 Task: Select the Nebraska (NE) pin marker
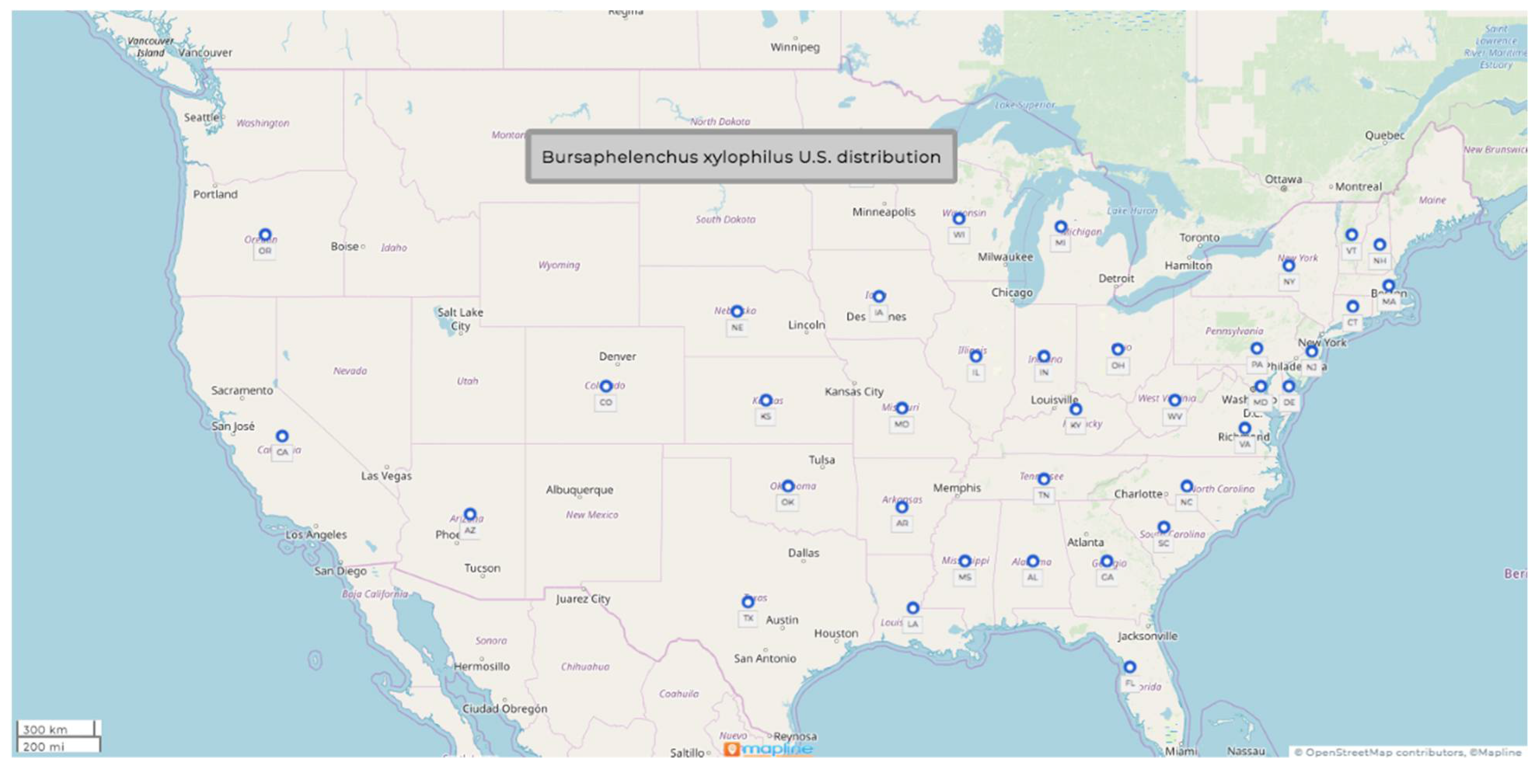point(737,311)
